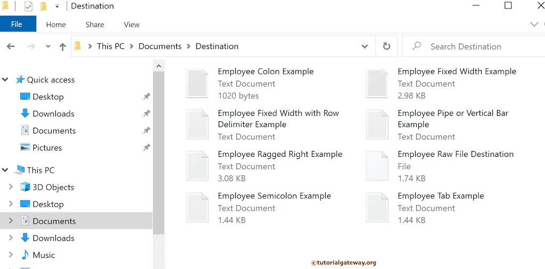Select the Employee Ragged Right Example icon
Image resolution: width=545 pixels, height=269 pixels.
pyautogui.click(x=197, y=166)
